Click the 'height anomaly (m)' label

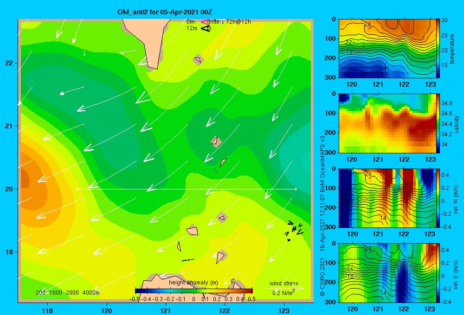pos(193,283)
